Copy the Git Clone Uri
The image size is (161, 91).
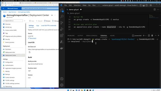point(30,52)
